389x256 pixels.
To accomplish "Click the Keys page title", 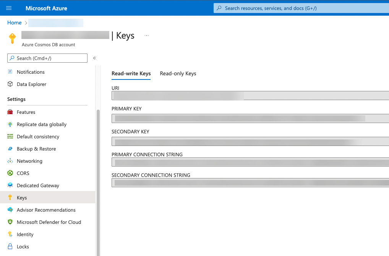I will [x=125, y=36].
